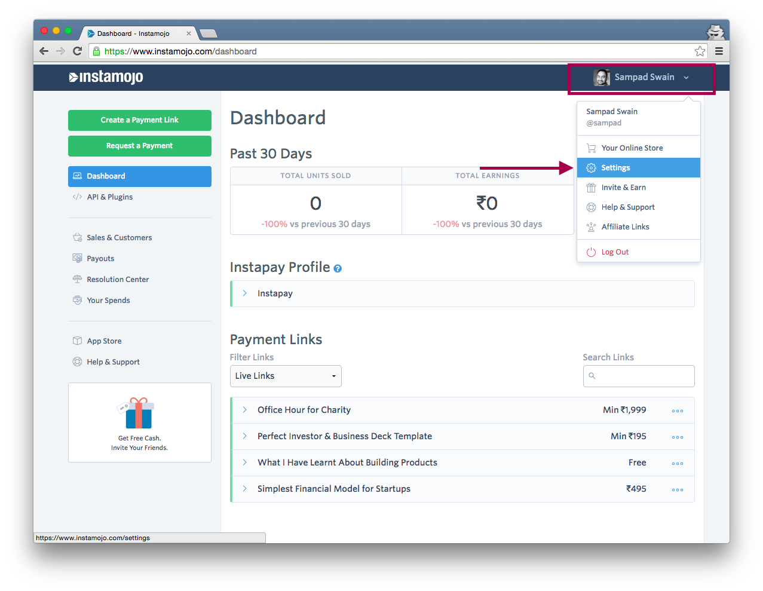Image resolution: width=763 pixels, height=591 pixels.
Task: Click the sidebar Help & Support lifebuoy icon
Action: click(77, 362)
